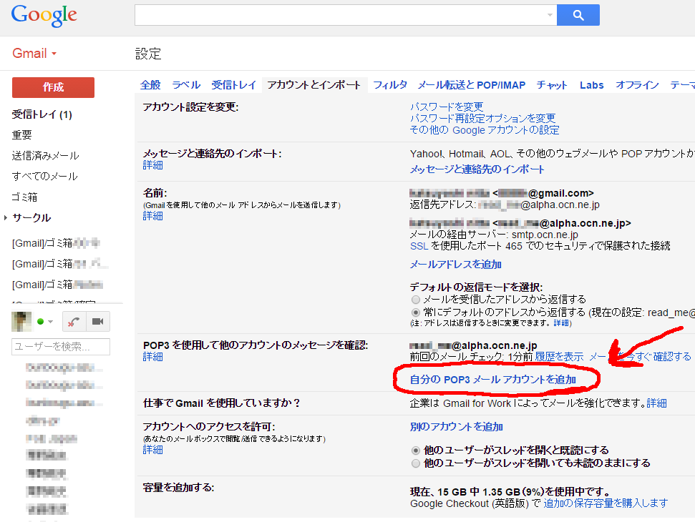
Task: Click the blue search magnifier button
Action: point(578,15)
